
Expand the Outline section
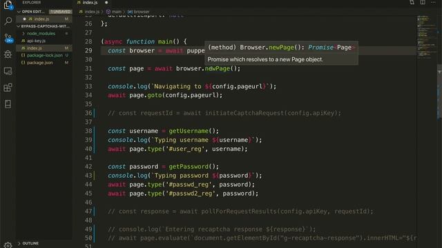coord(19,243)
